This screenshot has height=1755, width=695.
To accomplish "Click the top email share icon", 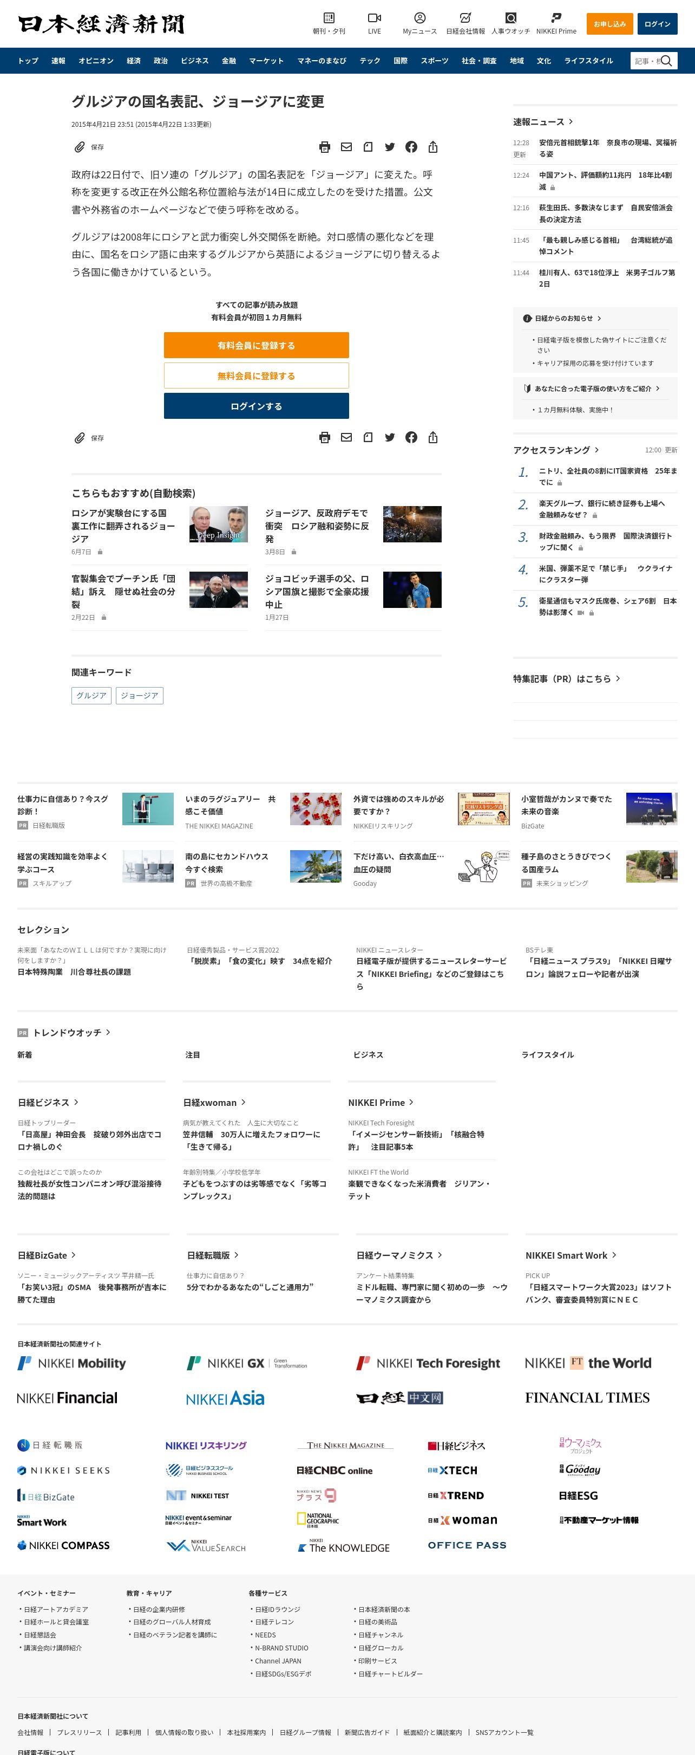I will point(346,146).
